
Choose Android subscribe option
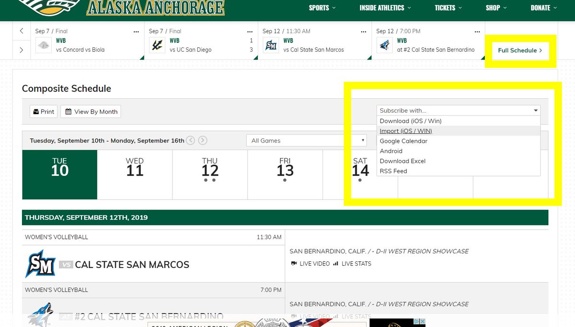pos(459,151)
